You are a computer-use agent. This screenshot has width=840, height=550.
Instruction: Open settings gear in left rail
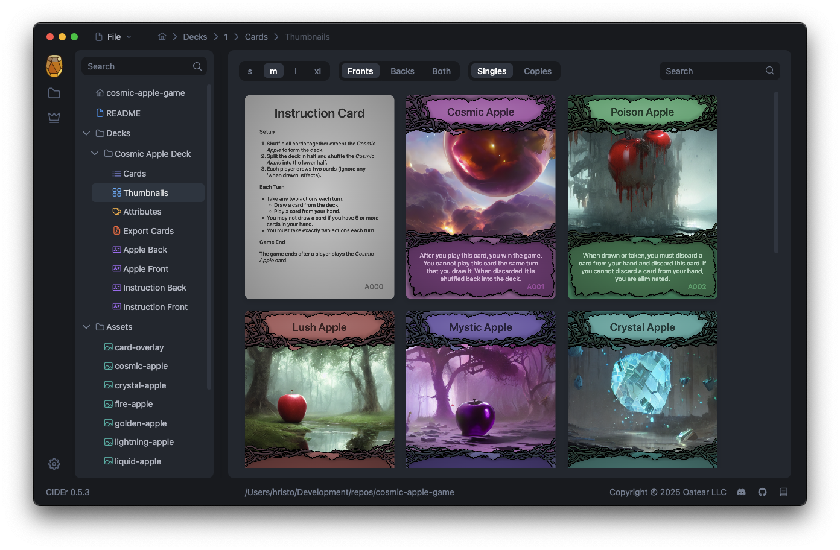[54, 464]
